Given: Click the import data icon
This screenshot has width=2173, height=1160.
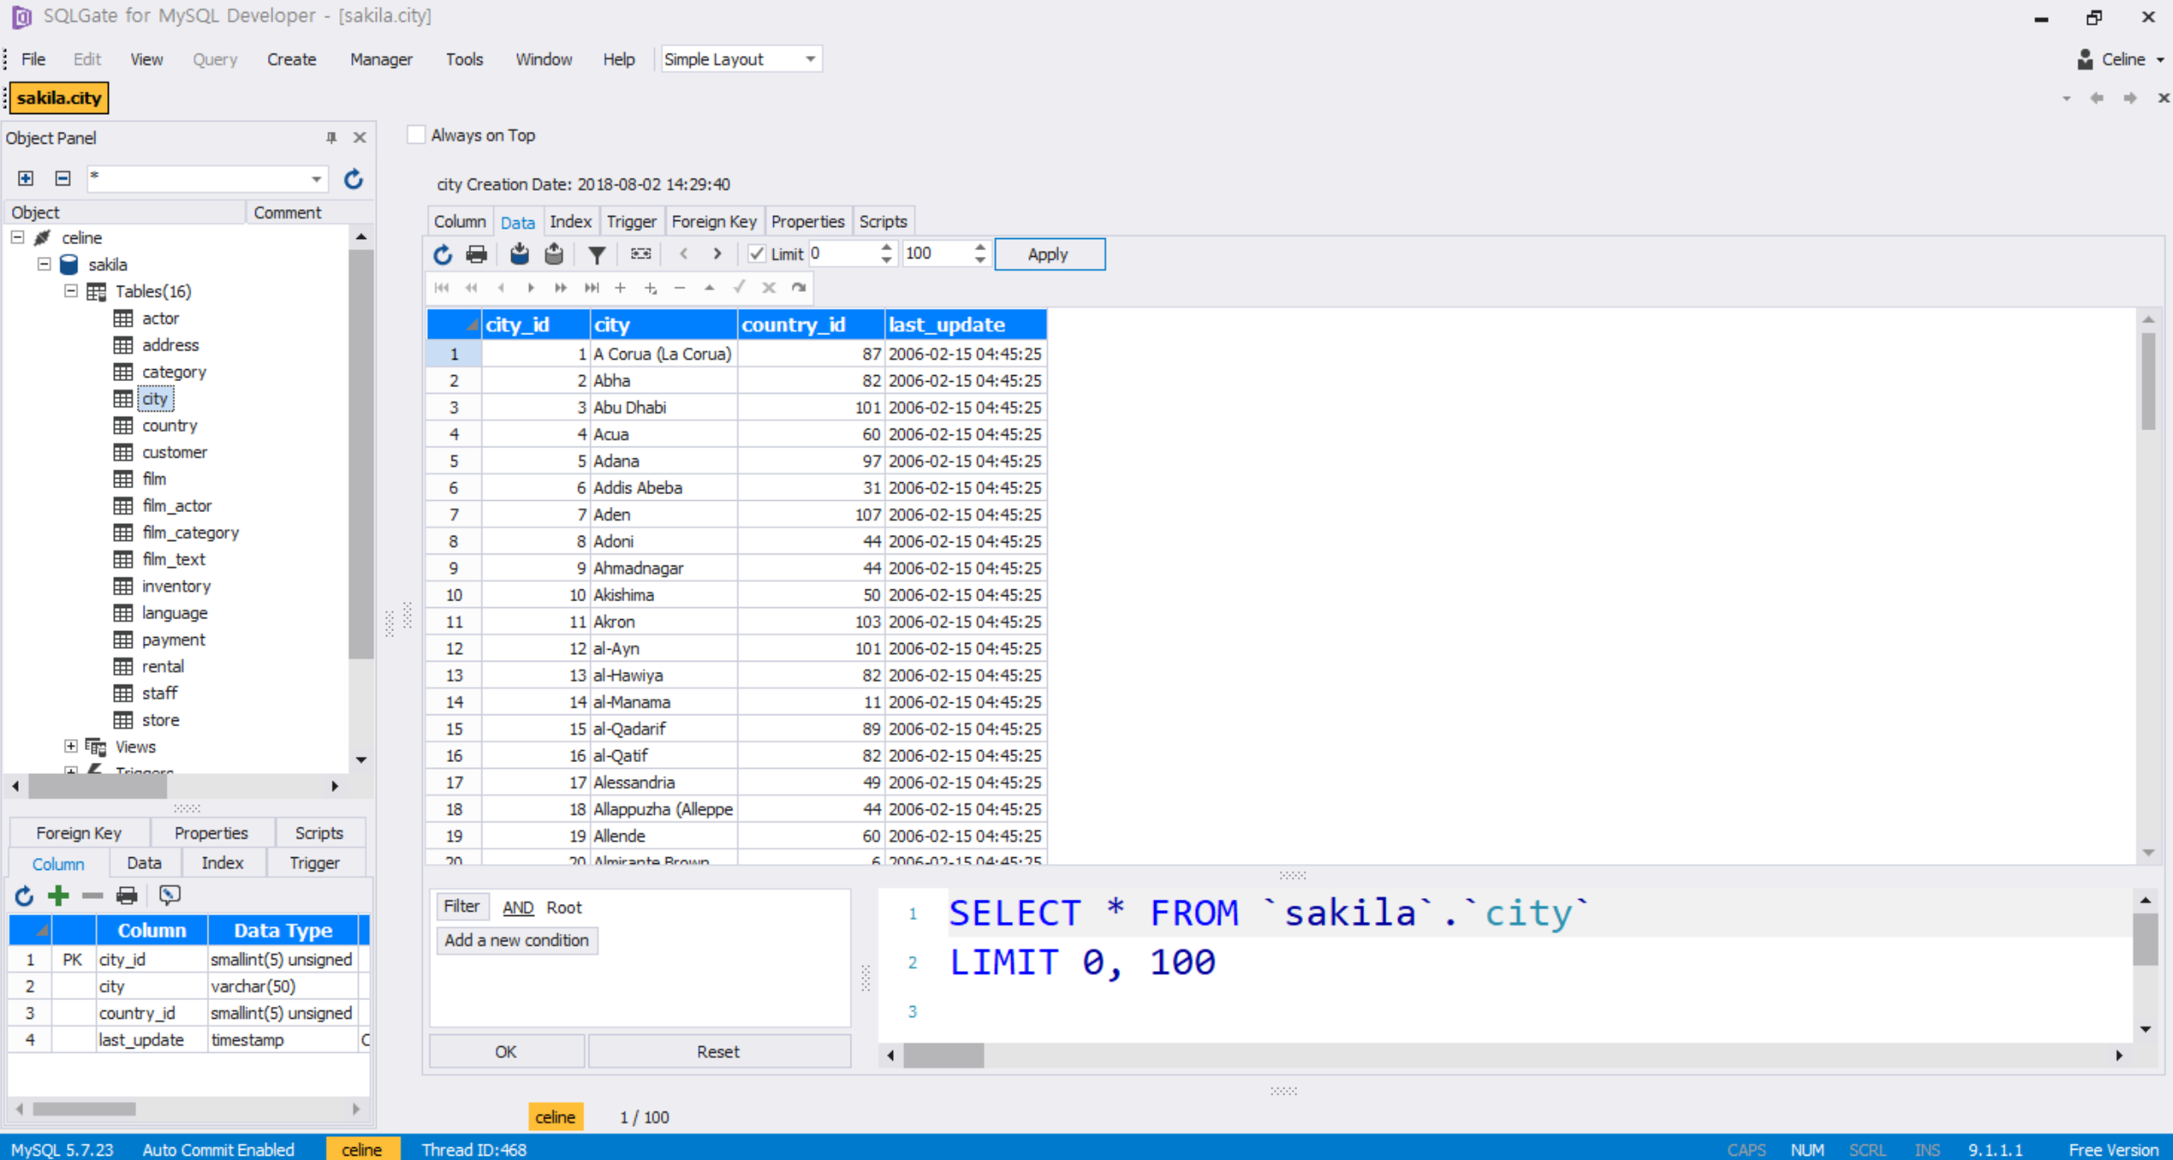Looking at the screenshot, I should tap(519, 253).
